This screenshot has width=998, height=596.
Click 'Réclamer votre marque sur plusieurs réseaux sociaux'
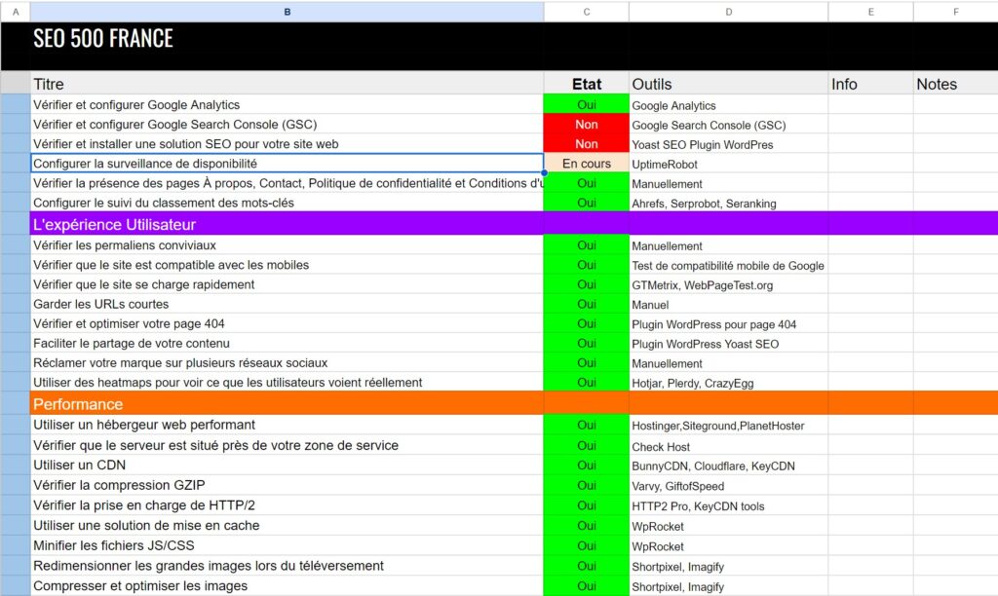[x=288, y=363]
